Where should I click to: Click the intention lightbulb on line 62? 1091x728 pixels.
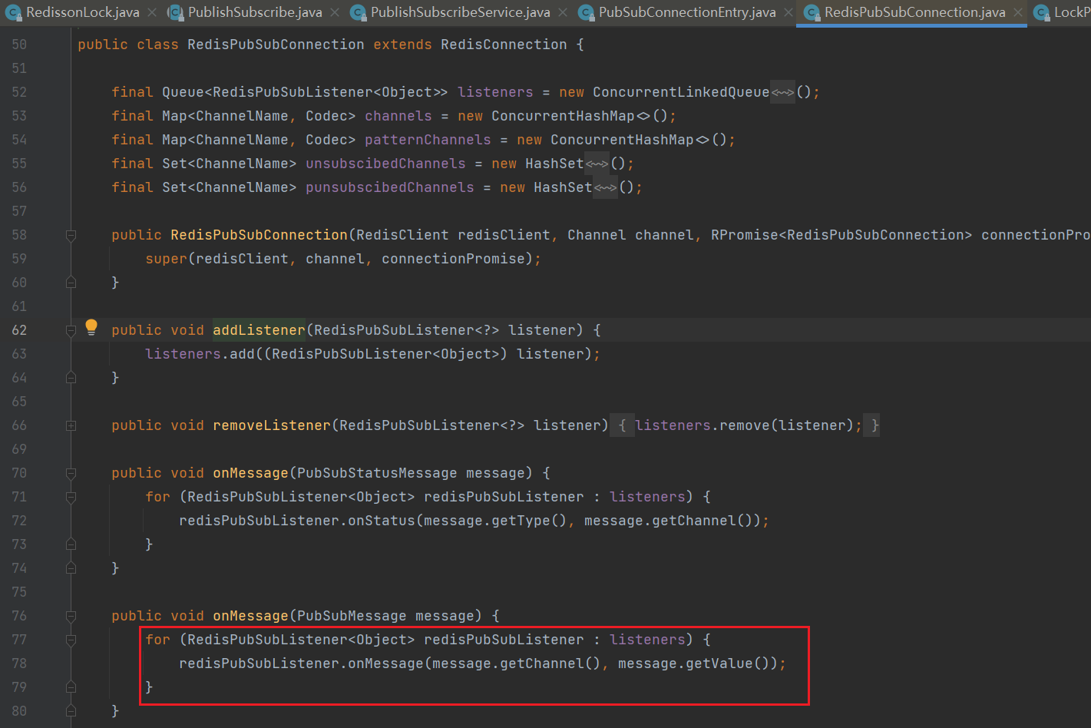(91, 327)
